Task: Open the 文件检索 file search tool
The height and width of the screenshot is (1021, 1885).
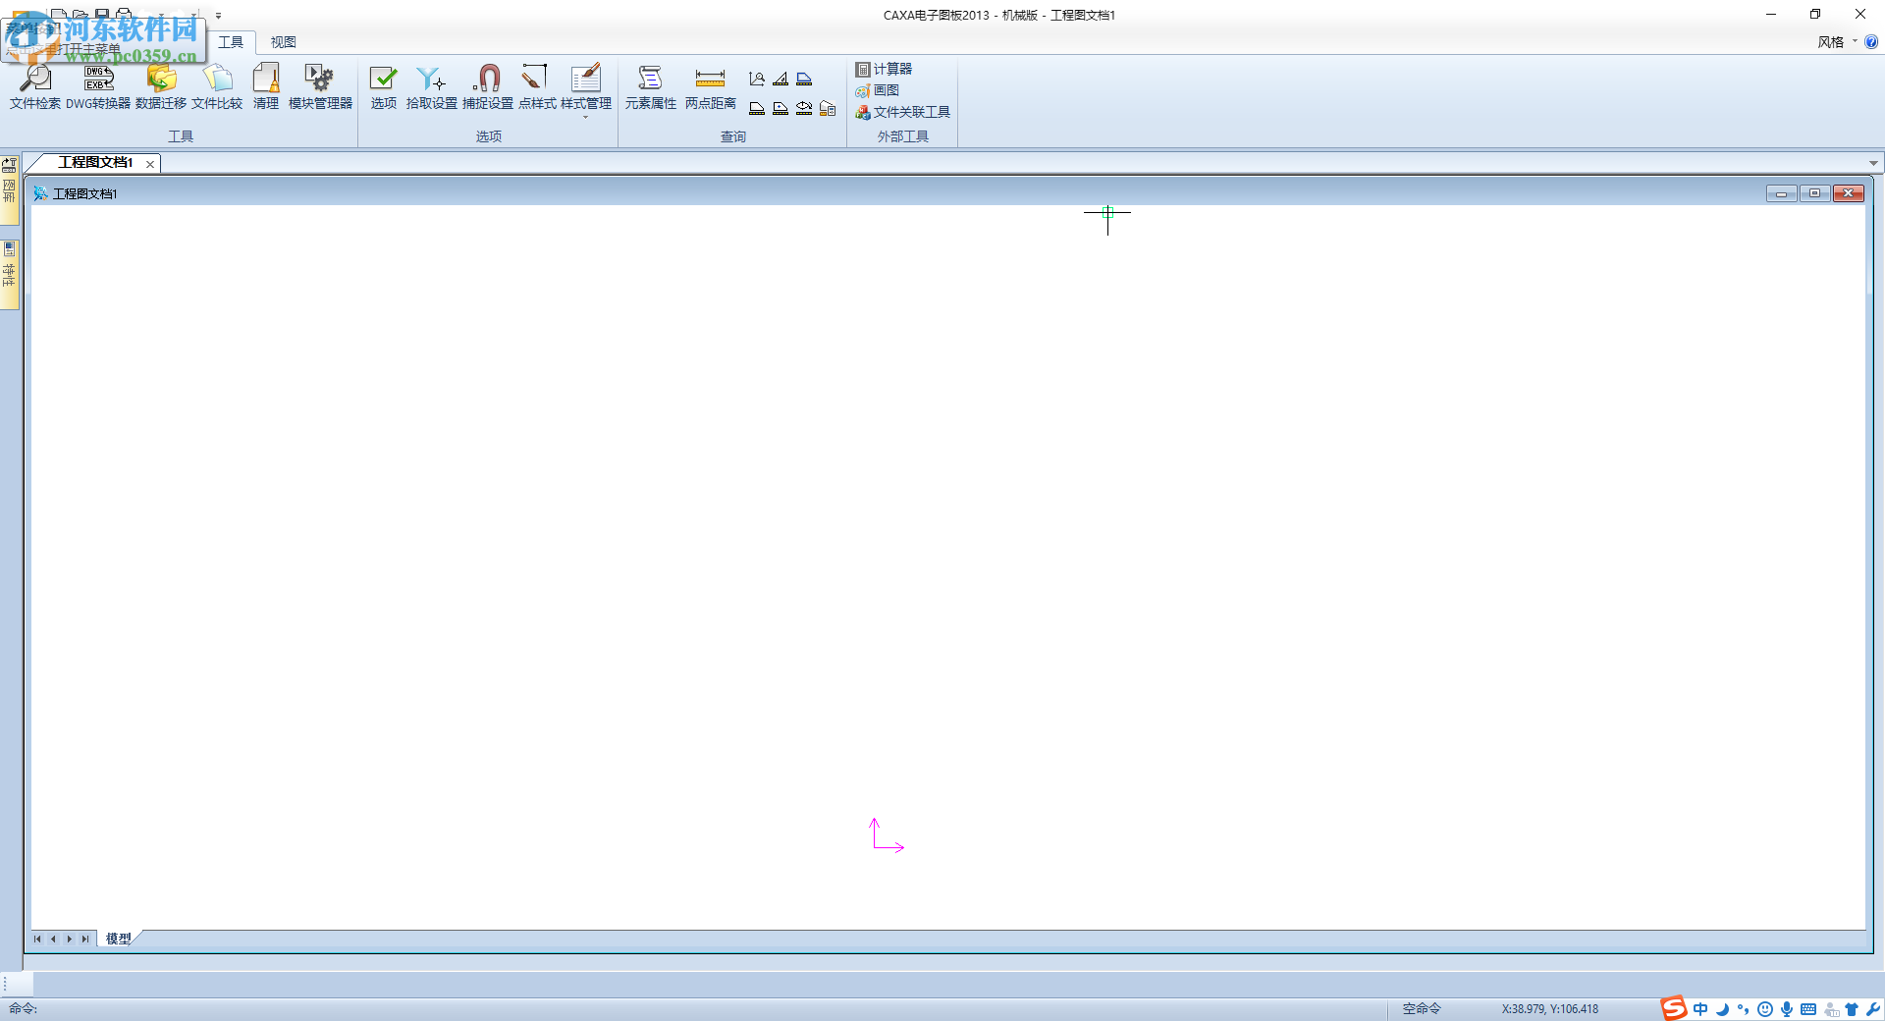Action: point(35,87)
